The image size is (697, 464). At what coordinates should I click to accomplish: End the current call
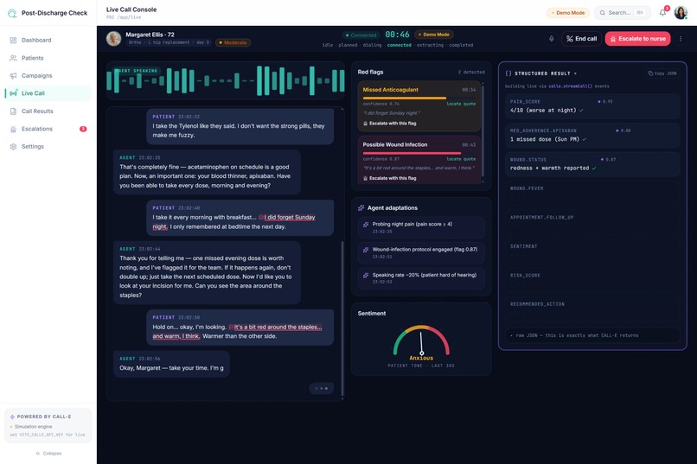581,39
